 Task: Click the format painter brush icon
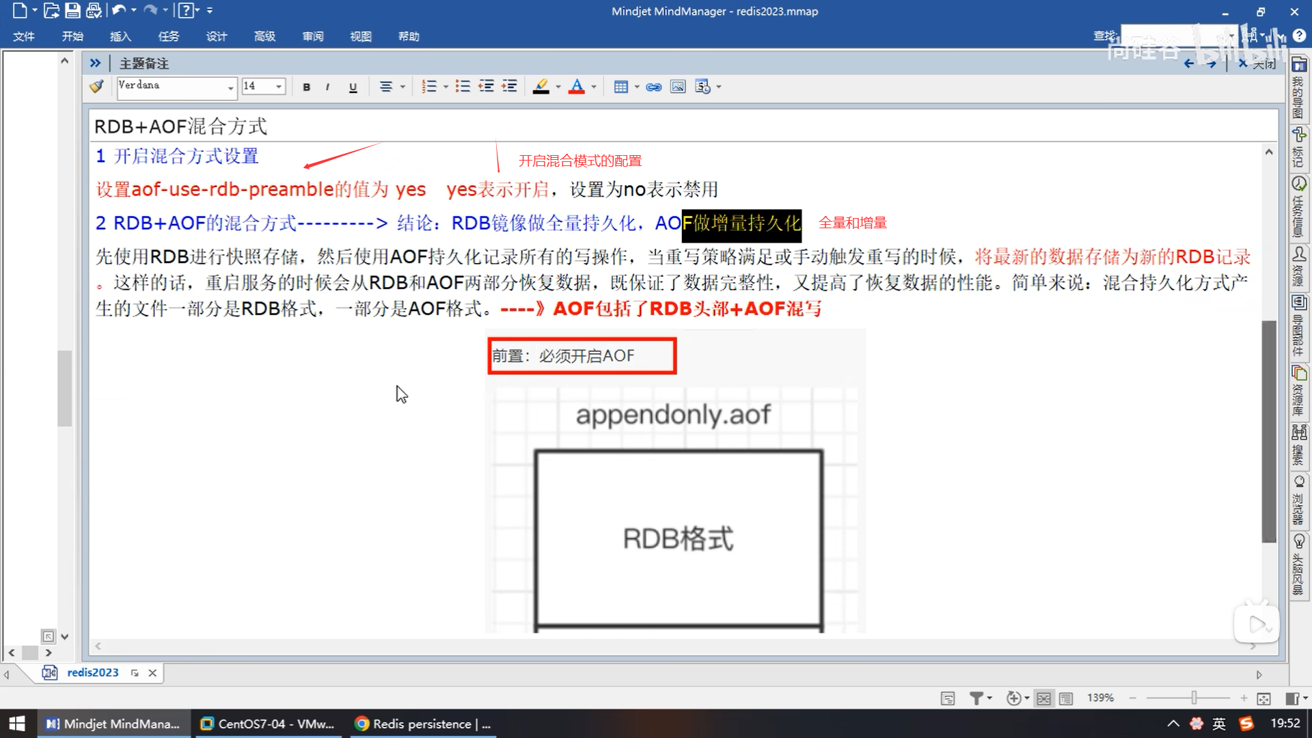pyautogui.click(x=96, y=86)
